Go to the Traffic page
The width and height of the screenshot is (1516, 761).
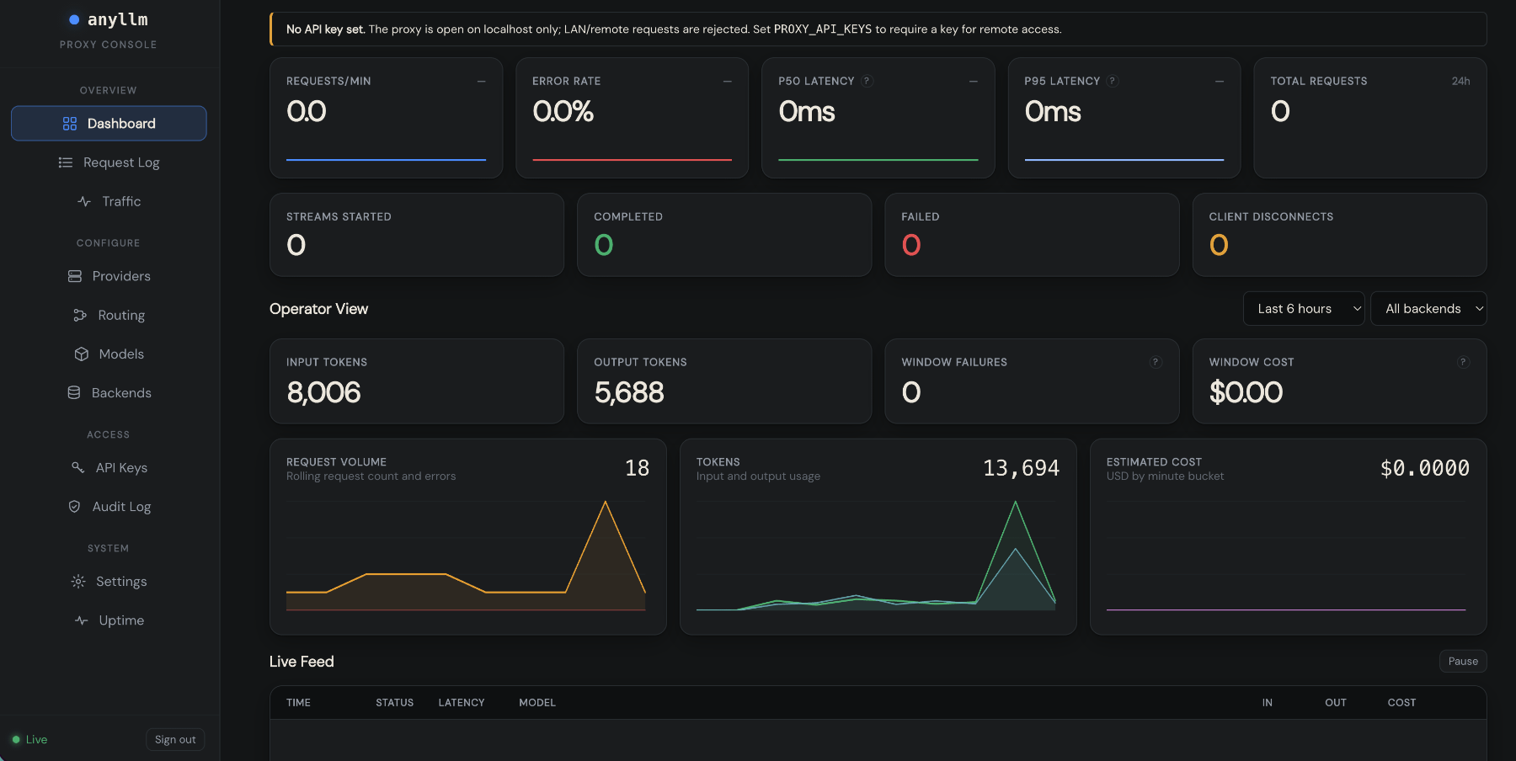click(x=109, y=201)
